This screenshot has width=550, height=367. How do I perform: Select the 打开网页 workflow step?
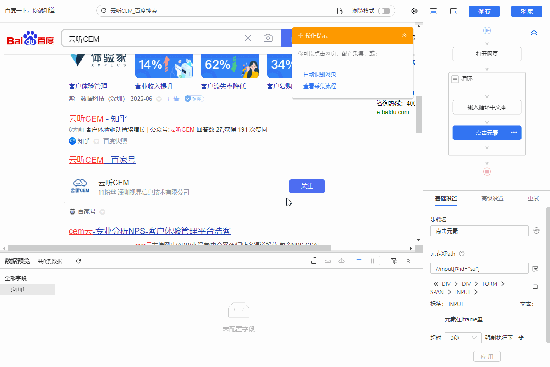click(x=487, y=54)
